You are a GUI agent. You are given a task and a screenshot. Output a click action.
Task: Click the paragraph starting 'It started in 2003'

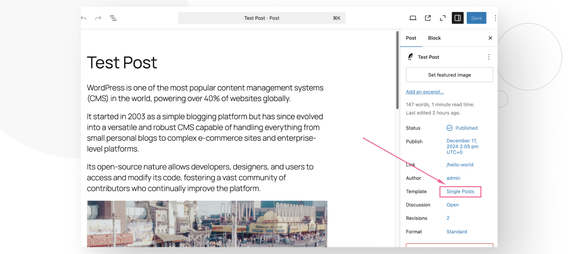coord(205,133)
